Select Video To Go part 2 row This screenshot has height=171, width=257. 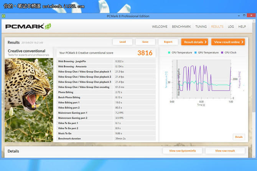106,128
